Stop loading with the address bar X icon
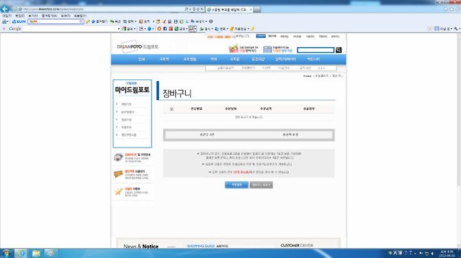This screenshot has height=258, width=461. (x=202, y=9)
